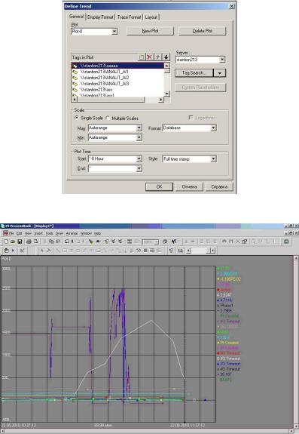The image size is (299, 434).
Task: Click the Run mode hand icon
Action: pos(6,251)
